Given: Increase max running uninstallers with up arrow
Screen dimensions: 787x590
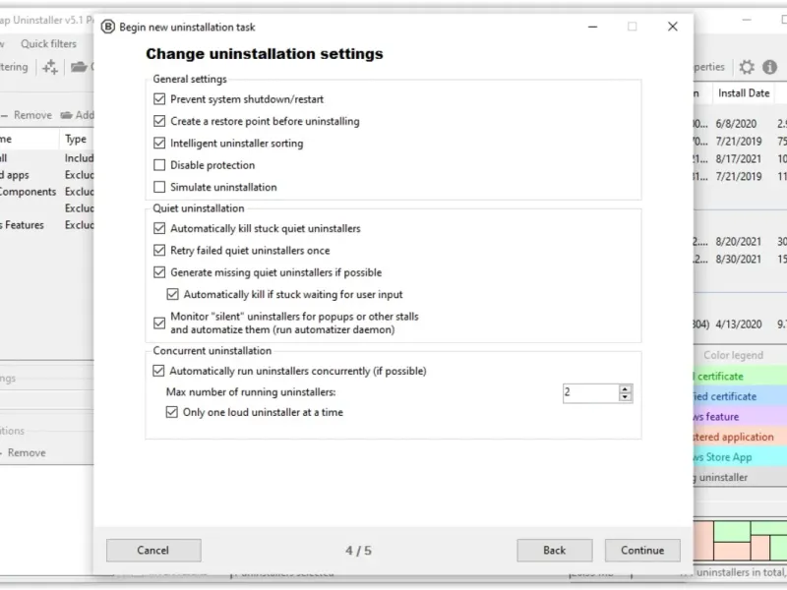Looking at the screenshot, I should tap(625, 388).
